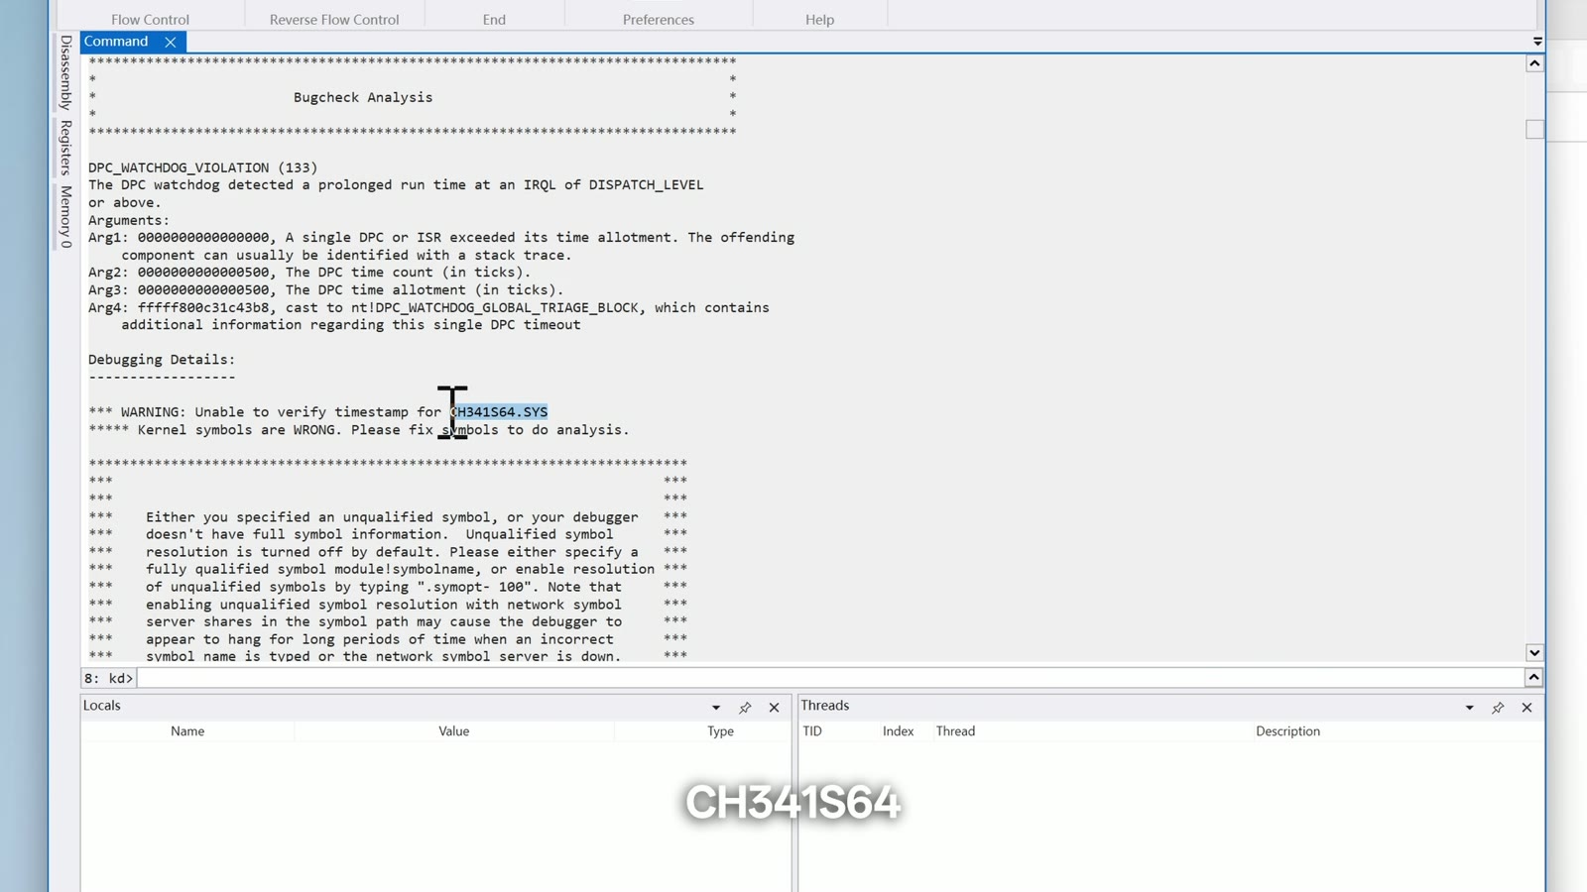The height and width of the screenshot is (892, 1587).
Task: Click the command input expand arrow
Action: 1533,678
